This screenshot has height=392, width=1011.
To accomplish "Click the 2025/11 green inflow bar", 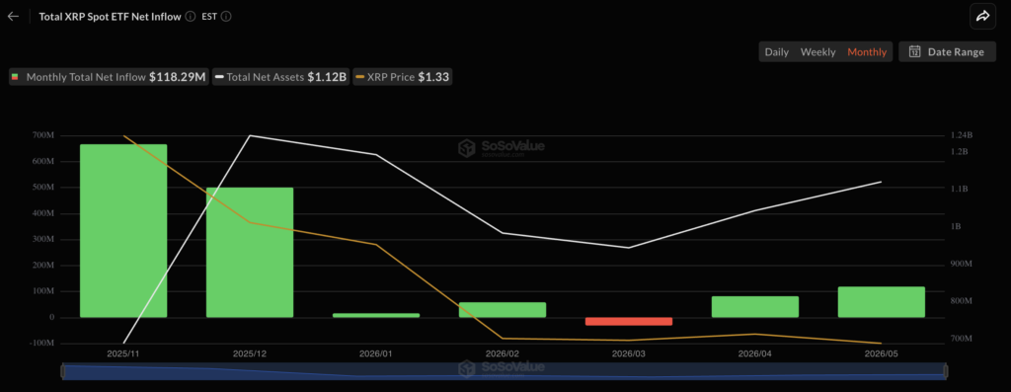I will point(123,231).
